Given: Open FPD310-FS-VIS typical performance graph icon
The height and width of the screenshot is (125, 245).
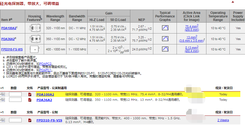Looking at the screenshot, I should 165,49.
